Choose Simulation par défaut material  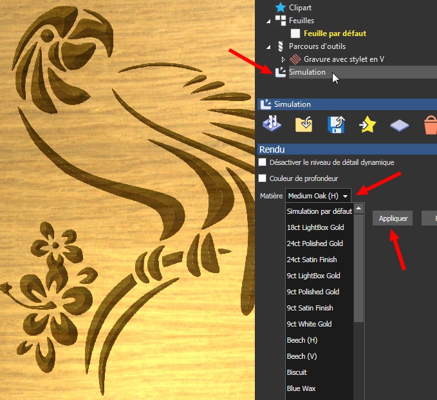pos(319,211)
